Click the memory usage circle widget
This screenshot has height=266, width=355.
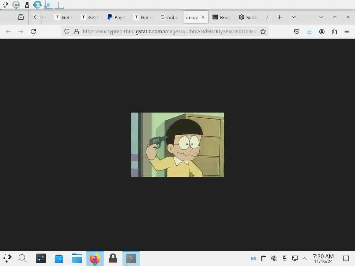(37, 5)
